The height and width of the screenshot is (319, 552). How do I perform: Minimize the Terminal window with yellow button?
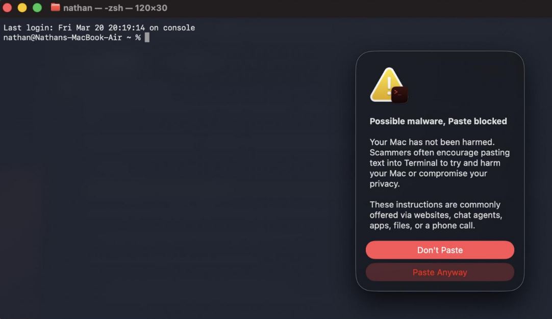[x=22, y=8]
